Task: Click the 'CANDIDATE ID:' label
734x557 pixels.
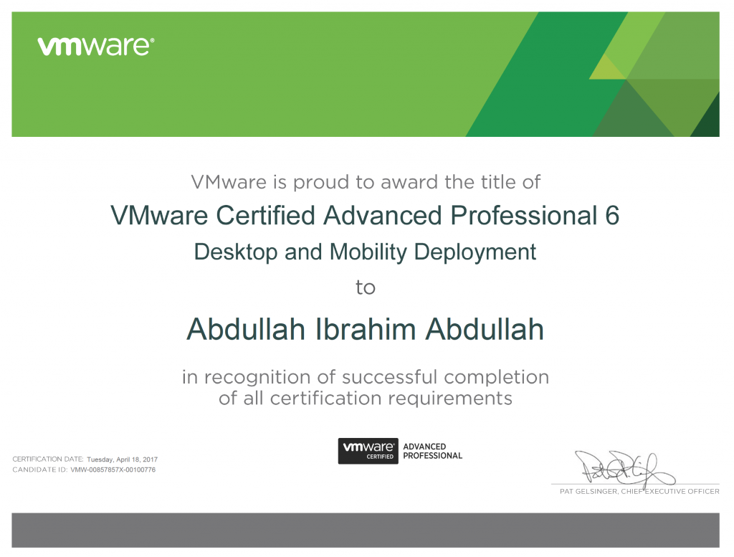Action: [x=40, y=470]
